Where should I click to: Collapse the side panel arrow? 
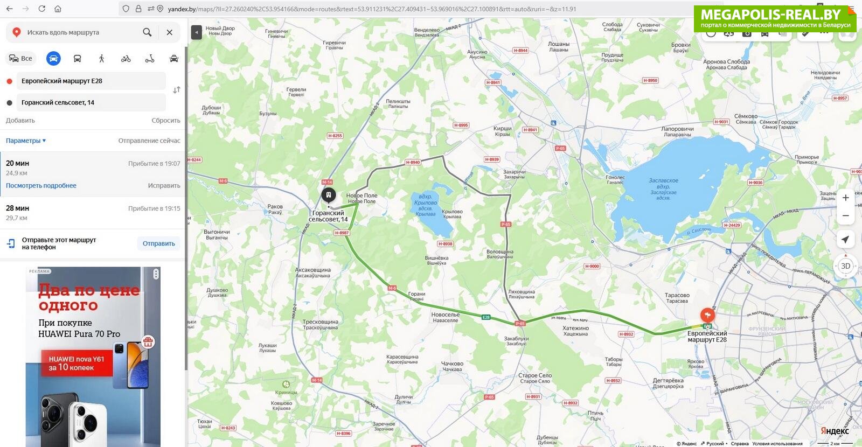197,32
